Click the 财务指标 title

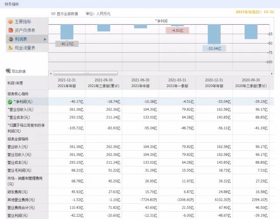coord(12,4)
